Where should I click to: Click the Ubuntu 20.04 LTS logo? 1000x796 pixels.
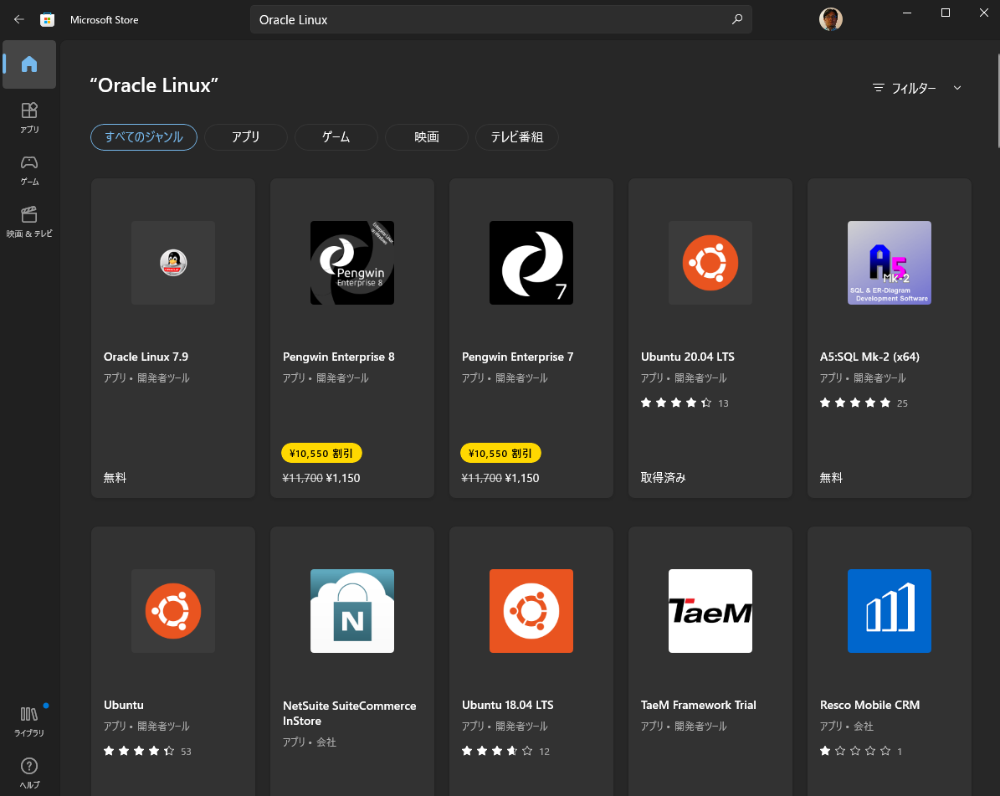coord(710,263)
